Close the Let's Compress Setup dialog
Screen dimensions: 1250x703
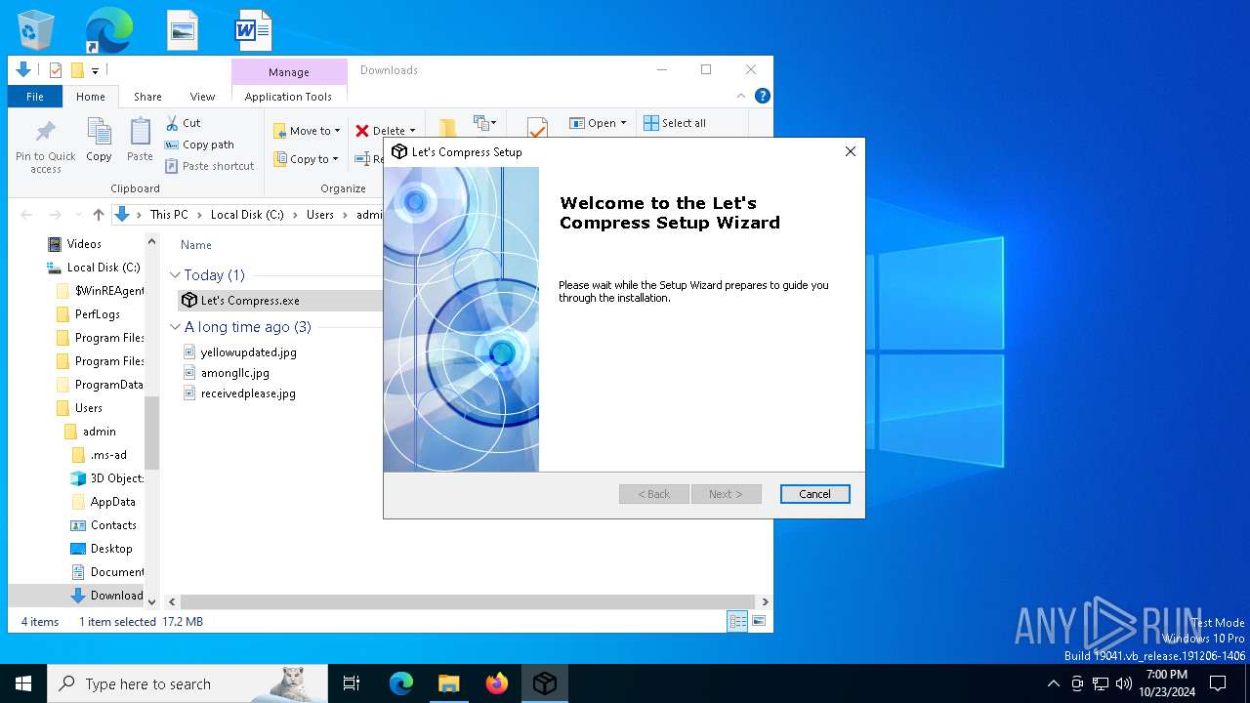[851, 151]
